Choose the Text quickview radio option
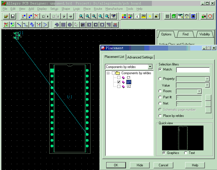Image resolution: width=217 pixels, height=170 pixels. pos(186,153)
